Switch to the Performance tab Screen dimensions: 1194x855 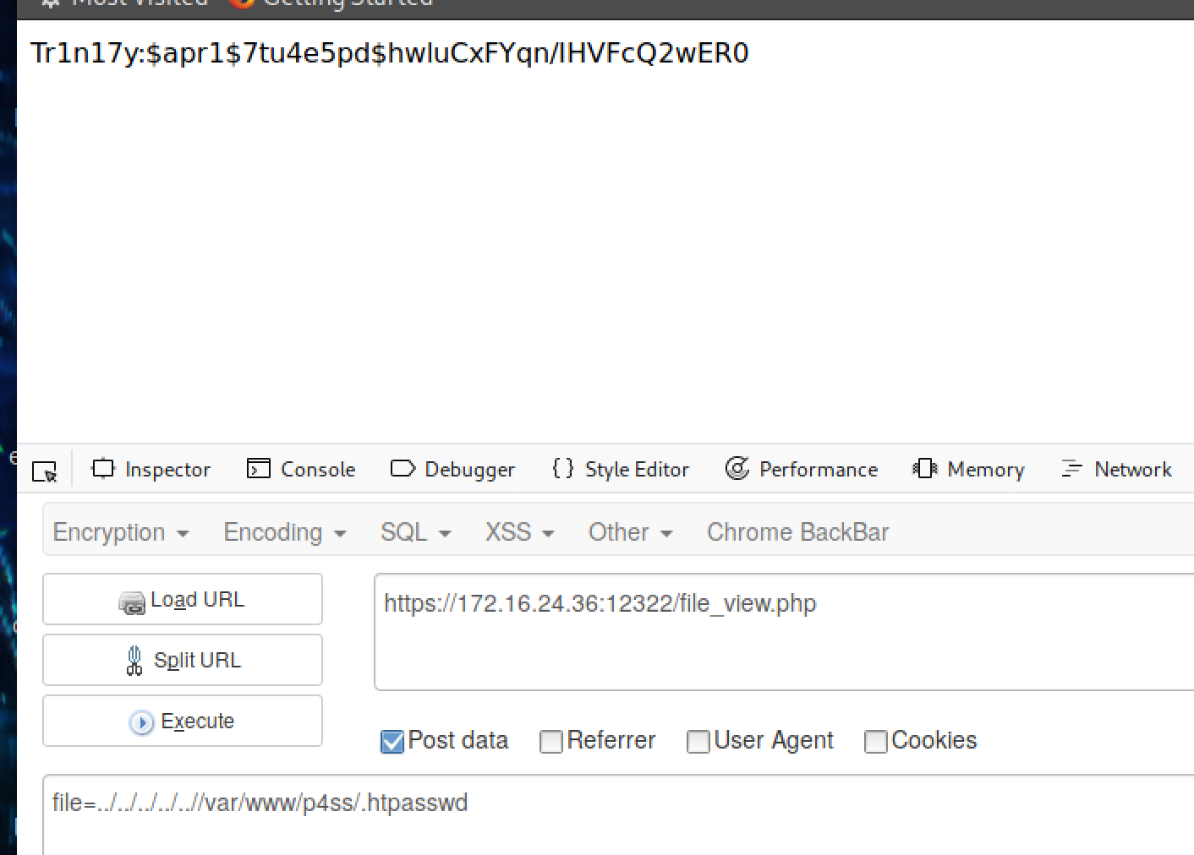[x=802, y=469]
